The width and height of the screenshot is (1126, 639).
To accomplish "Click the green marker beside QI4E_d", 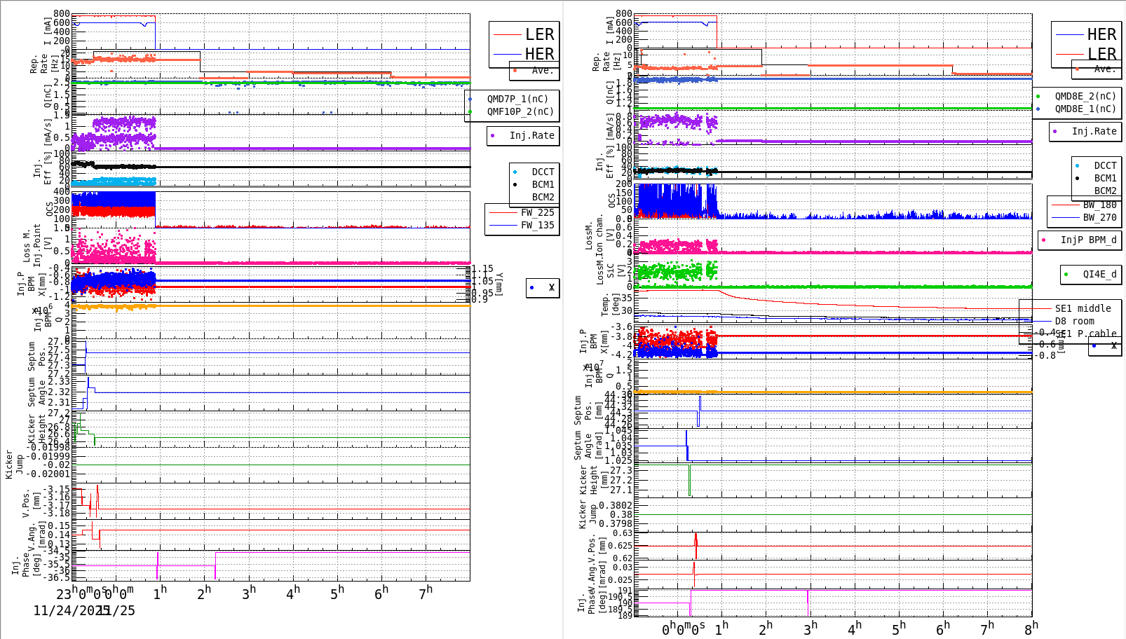I will coord(1066,275).
